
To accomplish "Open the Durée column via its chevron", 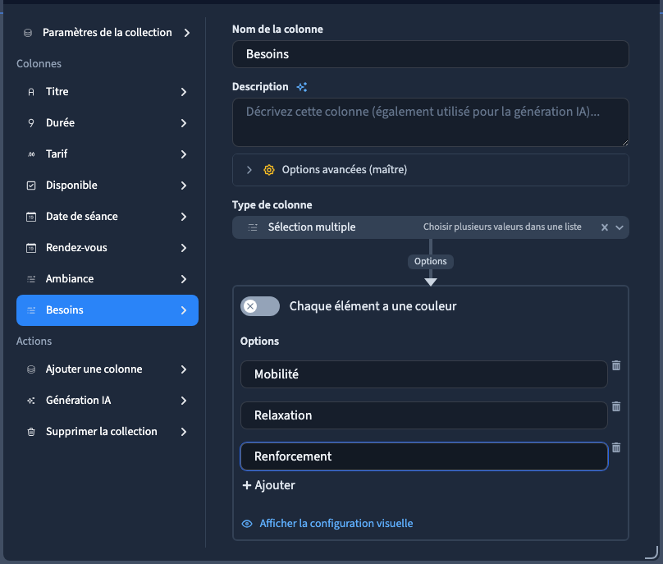I will click(184, 123).
